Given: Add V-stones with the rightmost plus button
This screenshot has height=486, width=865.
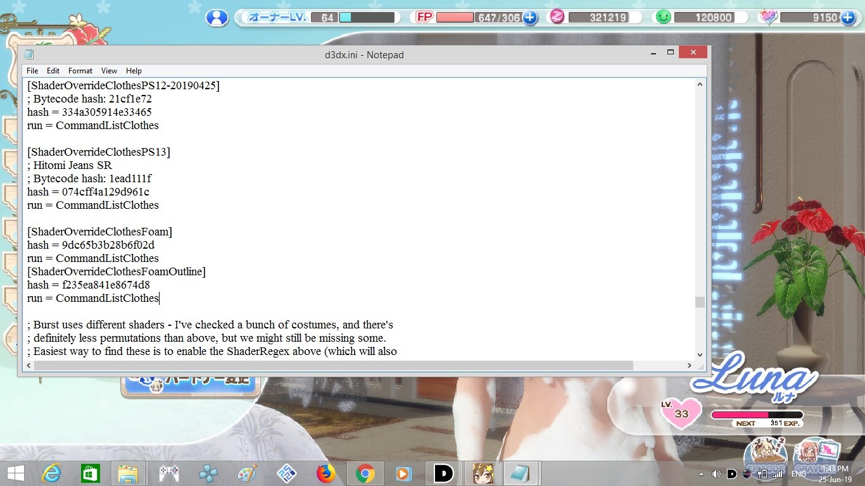Looking at the screenshot, I should tap(848, 18).
